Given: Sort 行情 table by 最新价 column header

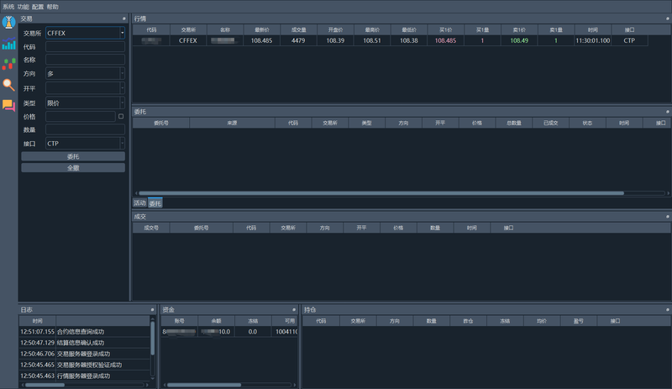Looking at the screenshot, I should coord(262,30).
